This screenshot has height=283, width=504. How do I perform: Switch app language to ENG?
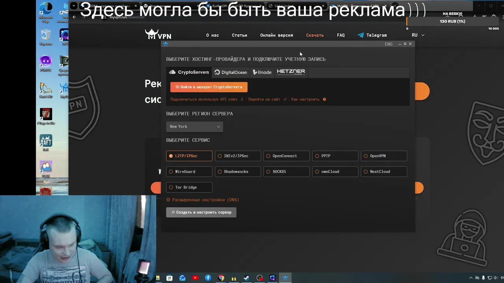389,44
